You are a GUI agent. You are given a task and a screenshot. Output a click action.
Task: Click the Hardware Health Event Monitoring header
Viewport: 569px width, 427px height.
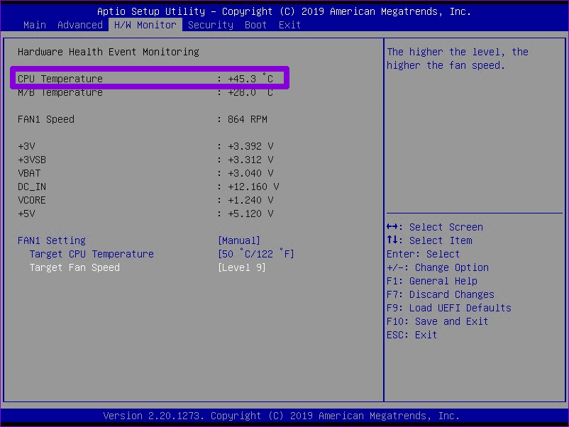point(106,51)
